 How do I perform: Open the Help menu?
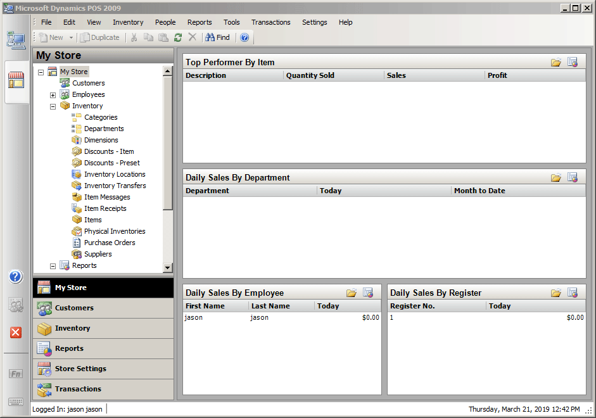(346, 22)
